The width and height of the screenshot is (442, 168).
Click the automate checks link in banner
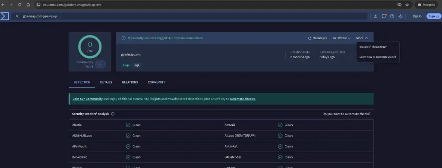243,99
